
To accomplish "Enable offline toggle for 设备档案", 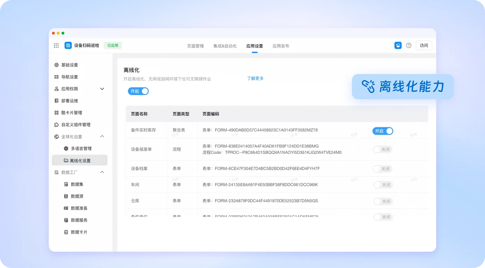I will (x=383, y=169).
